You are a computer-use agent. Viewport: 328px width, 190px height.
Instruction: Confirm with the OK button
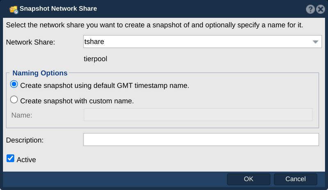[x=248, y=179]
